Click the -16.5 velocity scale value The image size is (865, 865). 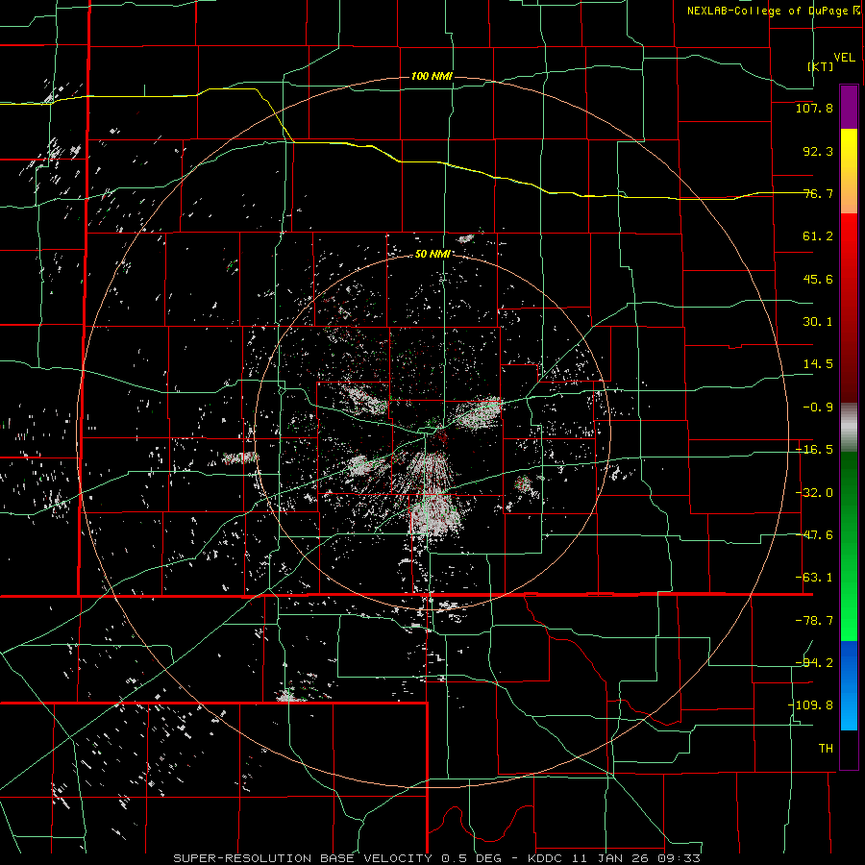pos(814,450)
